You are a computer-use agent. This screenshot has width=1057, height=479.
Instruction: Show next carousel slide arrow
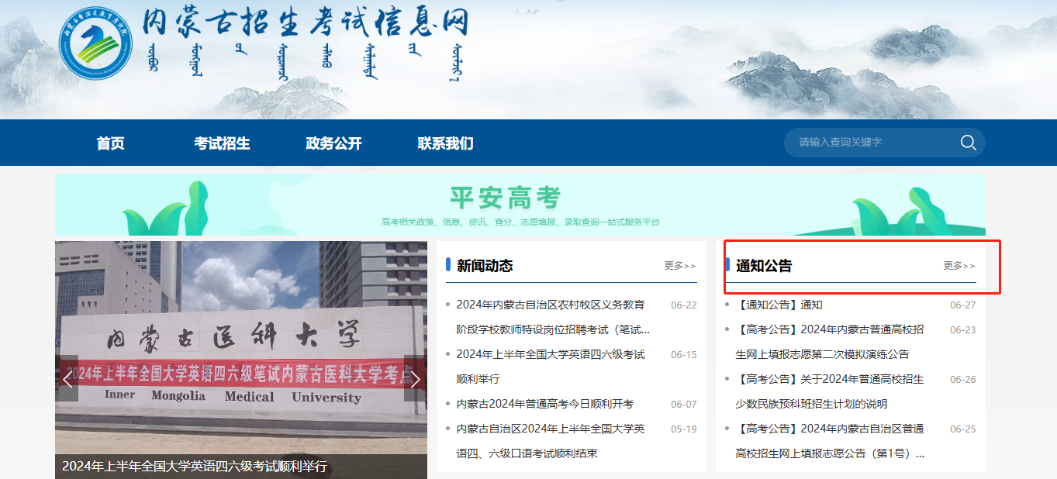click(x=415, y=379)
